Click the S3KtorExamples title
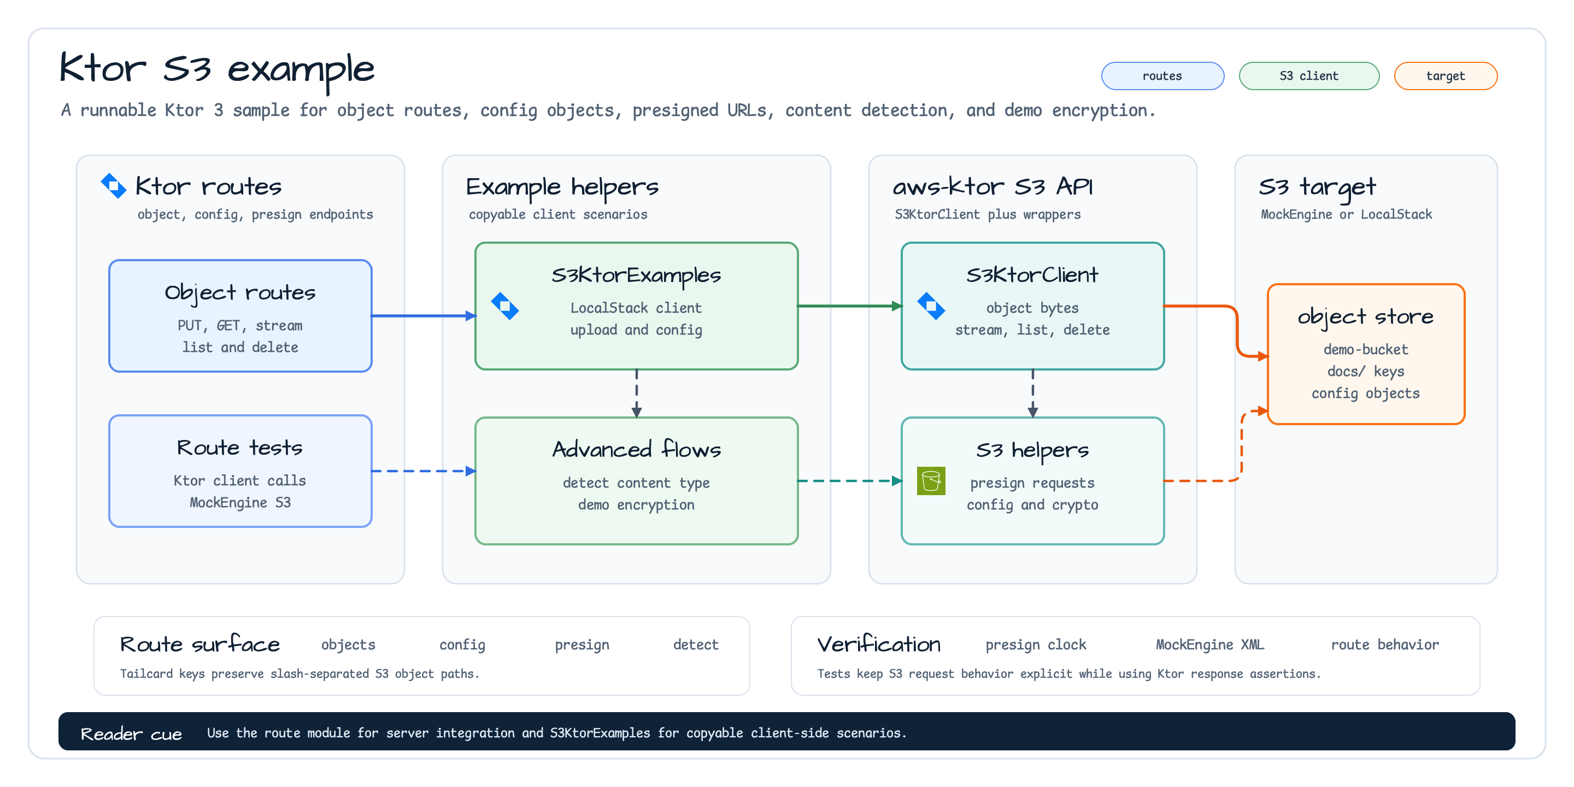1574x787 pixels. tap(636, 275)
